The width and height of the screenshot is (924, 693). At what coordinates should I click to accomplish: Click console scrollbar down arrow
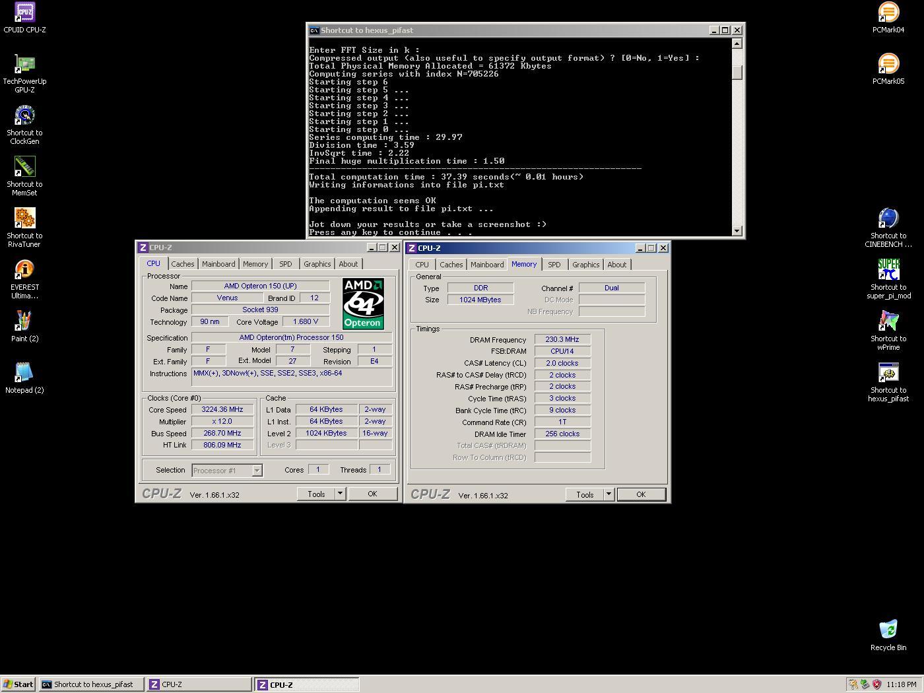coord(737,231)
